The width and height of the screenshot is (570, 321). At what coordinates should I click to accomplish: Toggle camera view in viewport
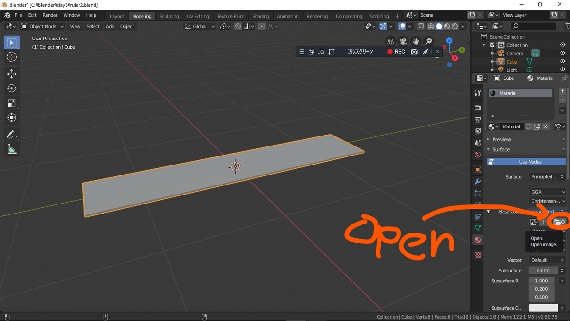403,41
